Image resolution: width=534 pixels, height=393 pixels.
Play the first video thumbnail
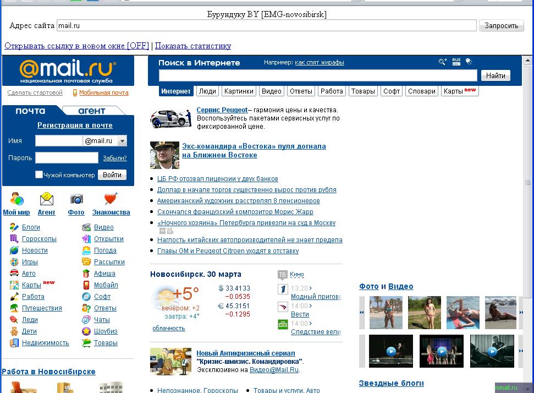coord(391,351)
